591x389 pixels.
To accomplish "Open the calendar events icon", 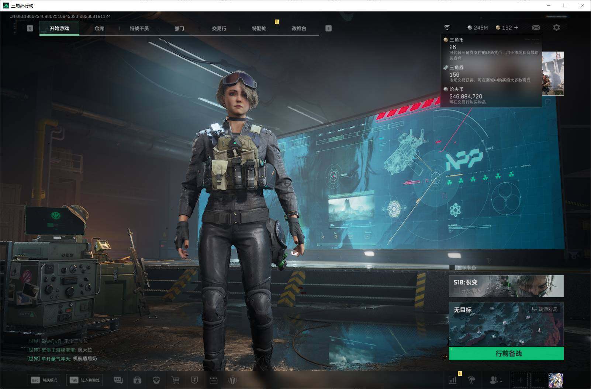I will coord(214,380).
